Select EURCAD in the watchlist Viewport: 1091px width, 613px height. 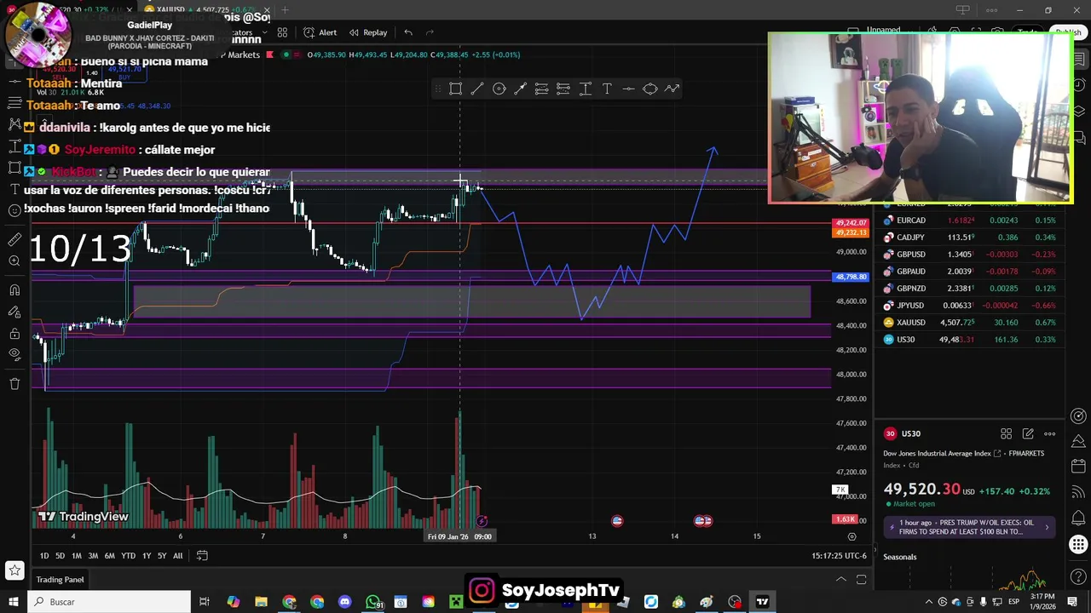tap(970, 221)
